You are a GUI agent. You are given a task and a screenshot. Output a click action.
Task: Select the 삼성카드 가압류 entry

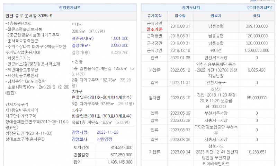click(x=216, y=152)
